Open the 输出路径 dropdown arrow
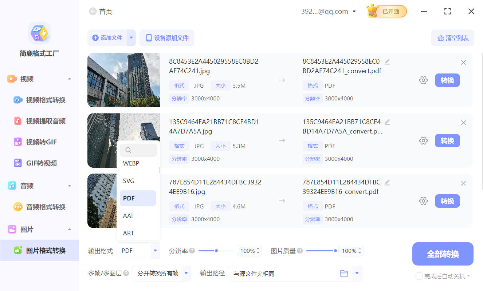The image size is (483, 291). (356, 273)
